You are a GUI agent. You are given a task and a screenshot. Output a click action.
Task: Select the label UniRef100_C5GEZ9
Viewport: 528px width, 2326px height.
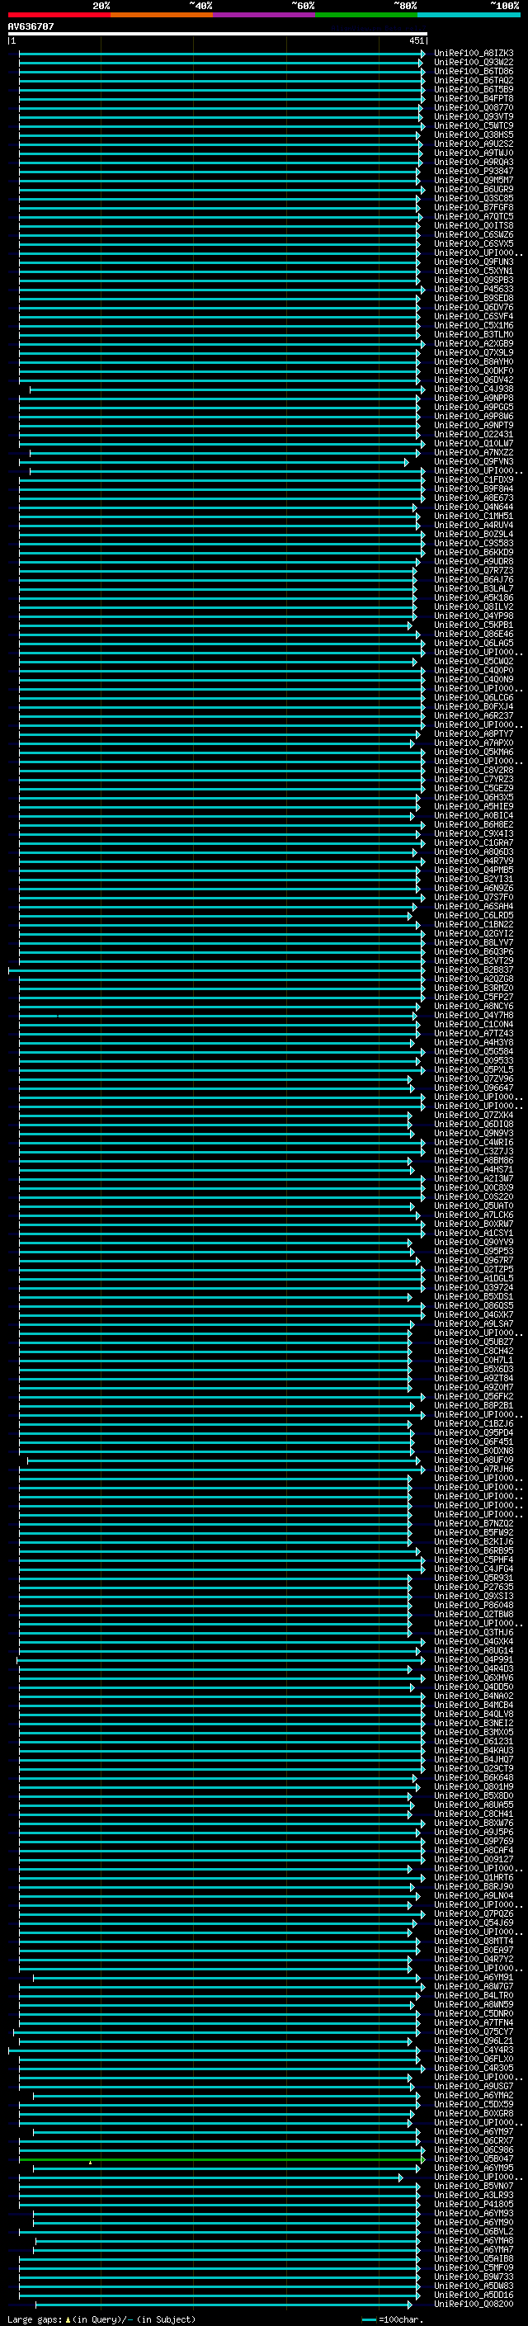474,788
